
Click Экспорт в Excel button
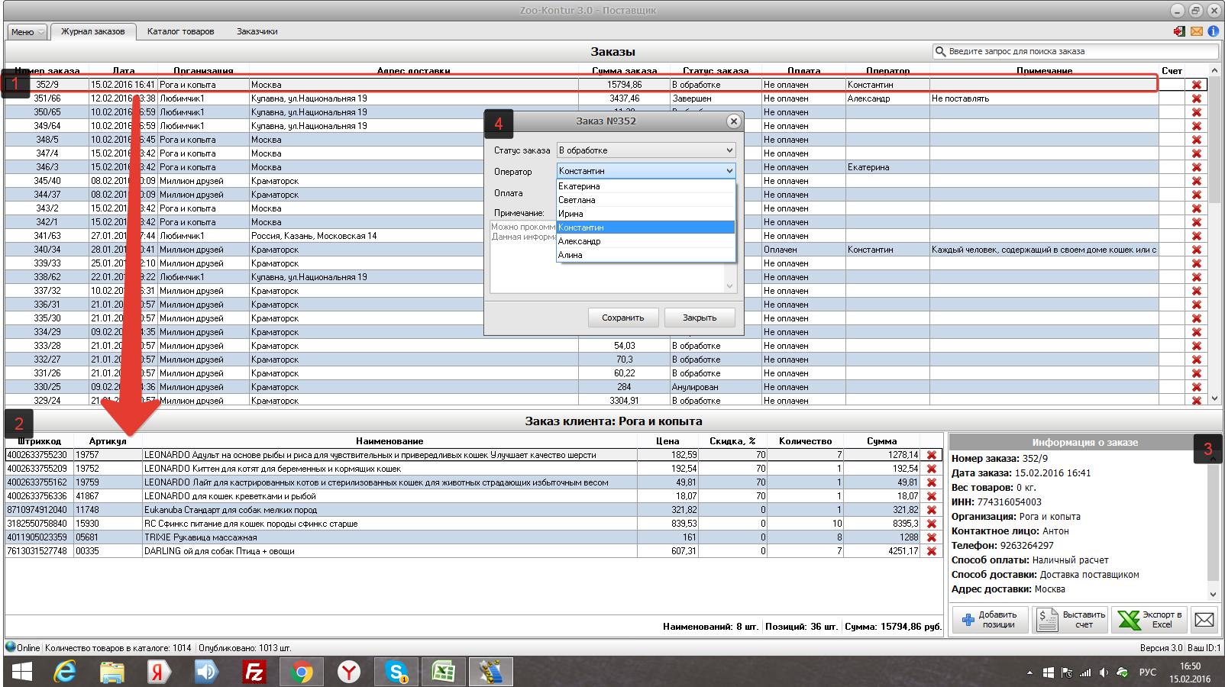point(1150,620)
